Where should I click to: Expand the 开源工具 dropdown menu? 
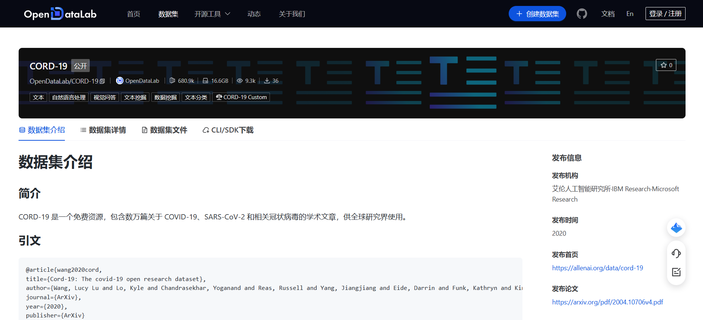[x=212, y=14]
